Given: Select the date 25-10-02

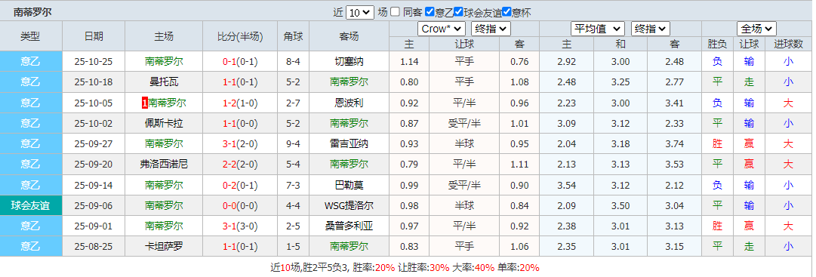Looking at the screenshot, I should click(x=94, y=123).
